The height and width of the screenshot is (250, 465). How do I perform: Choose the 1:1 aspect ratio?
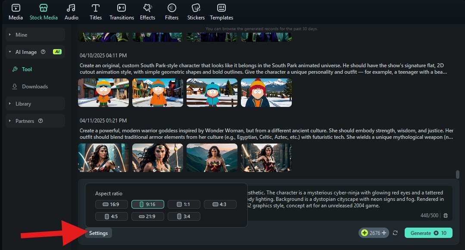pyautogui.click(x=184, y=204)
